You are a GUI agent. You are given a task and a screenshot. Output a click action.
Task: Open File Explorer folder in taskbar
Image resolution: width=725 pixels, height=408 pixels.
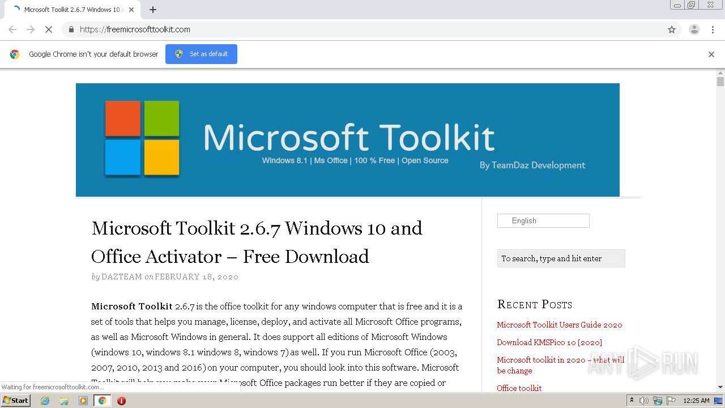click(x=64, y=401)
